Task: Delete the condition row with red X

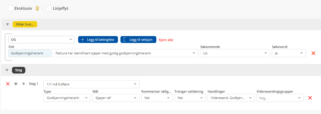Action: click(313, 53)
